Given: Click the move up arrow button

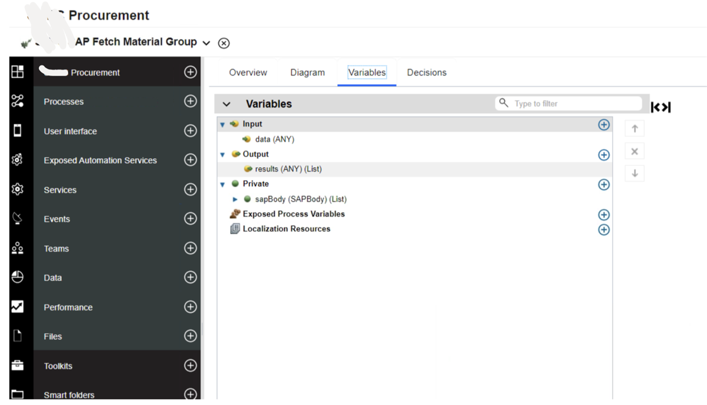Looking at the screenshot, I should 635,129.
